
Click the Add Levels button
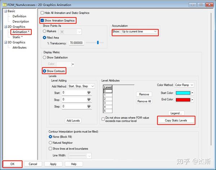tap(73, 121)
